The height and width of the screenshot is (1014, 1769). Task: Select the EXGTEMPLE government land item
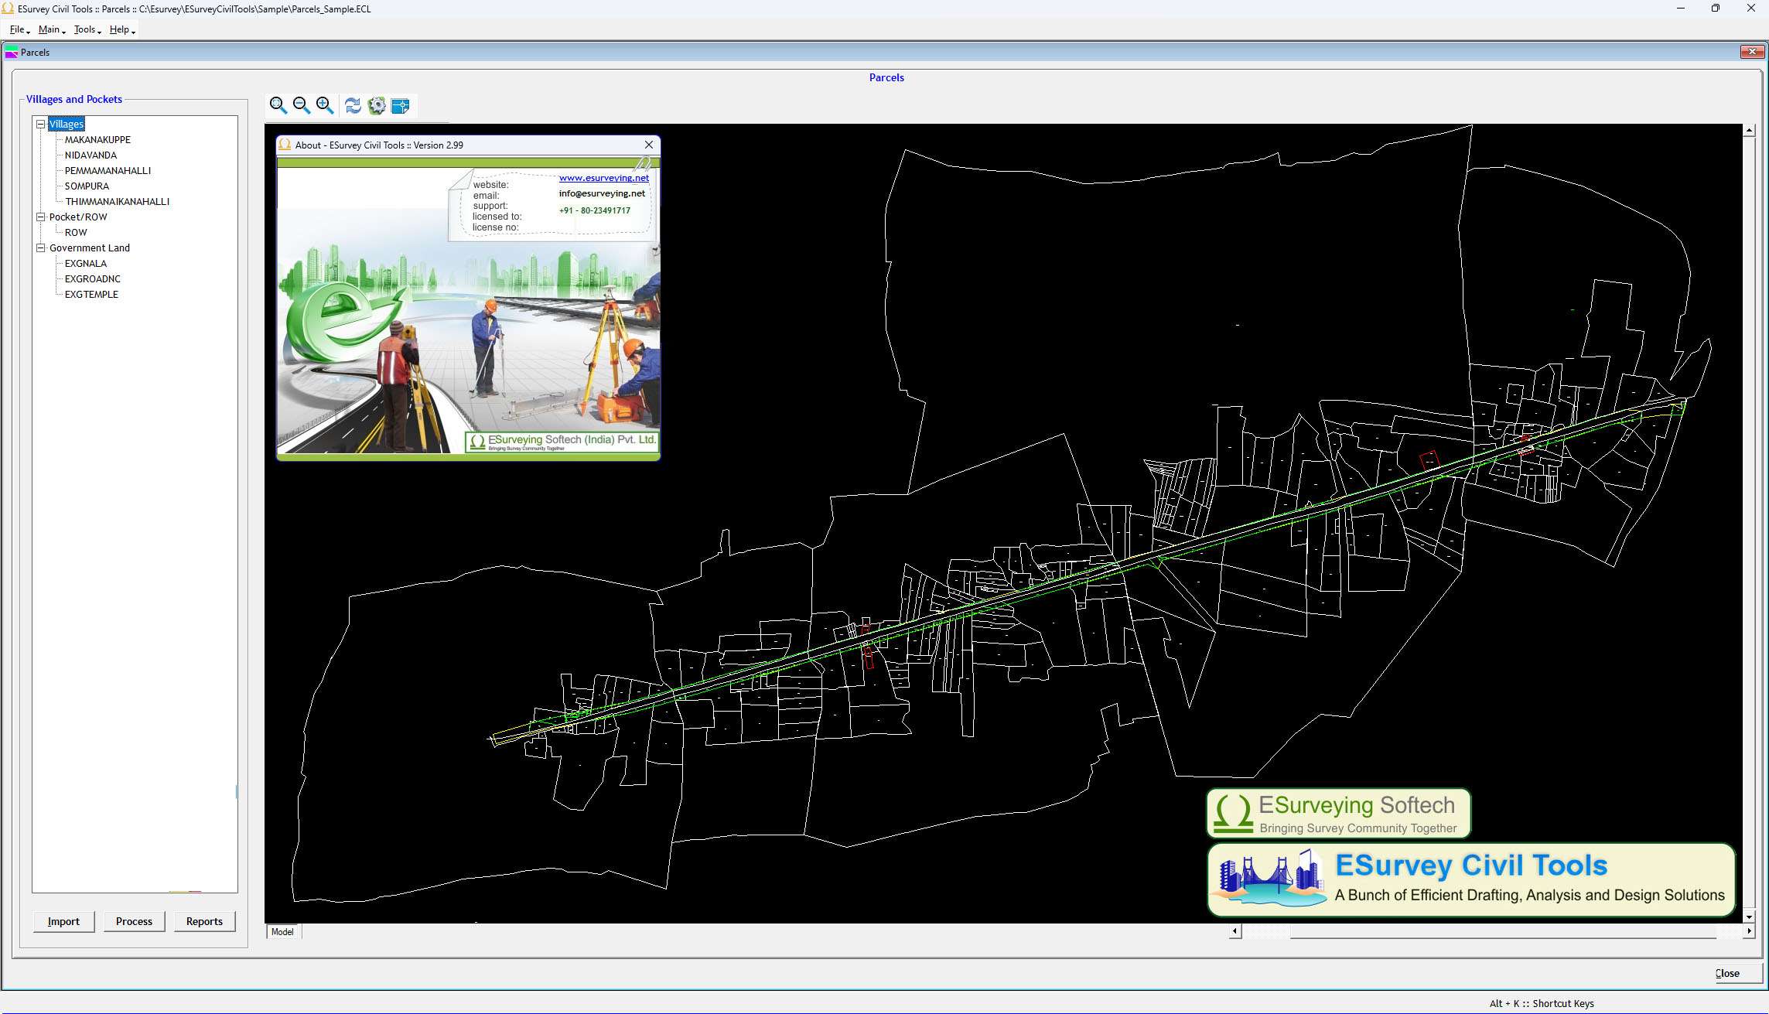[x=91, y=294]
